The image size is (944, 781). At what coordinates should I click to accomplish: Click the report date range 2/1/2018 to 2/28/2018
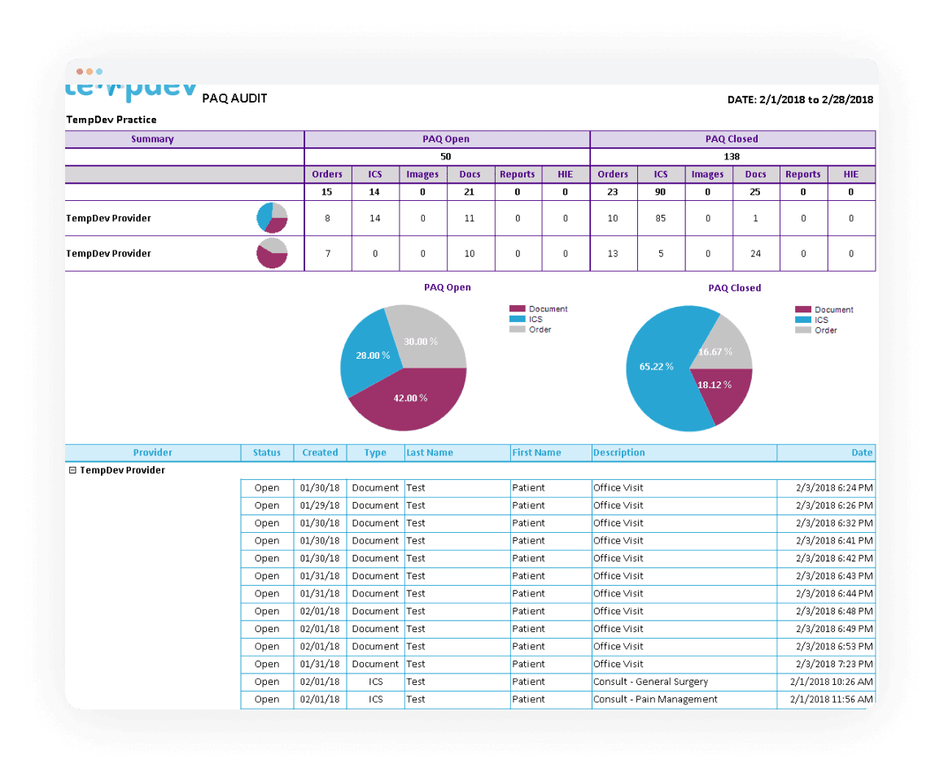tap(815, 100)
